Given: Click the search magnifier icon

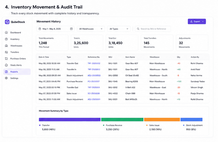Looking at the screenshot, I should click(x=138, y=29).
